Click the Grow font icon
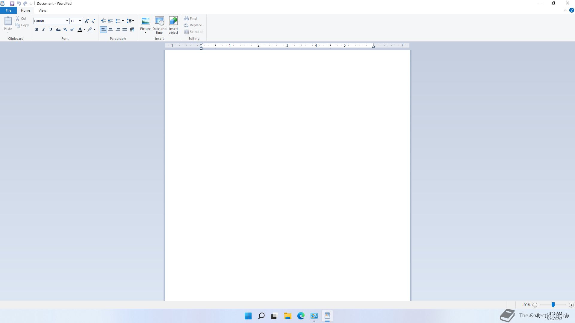The width and height of the screenshot is (575, 323). (87, 21)
